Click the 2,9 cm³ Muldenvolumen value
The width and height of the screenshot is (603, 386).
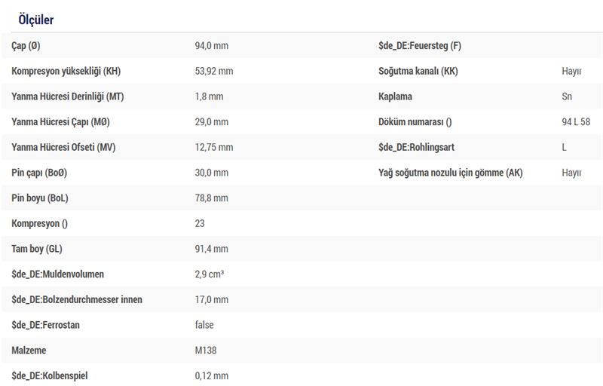[x=209, y=274]
